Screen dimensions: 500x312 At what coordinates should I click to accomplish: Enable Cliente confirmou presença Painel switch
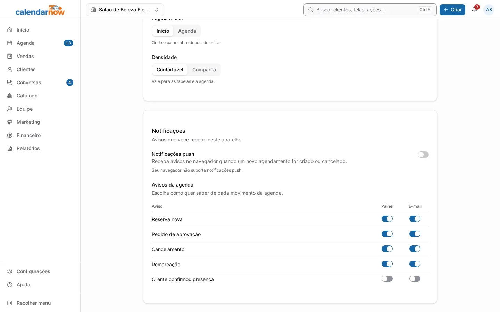pos(387,279)
